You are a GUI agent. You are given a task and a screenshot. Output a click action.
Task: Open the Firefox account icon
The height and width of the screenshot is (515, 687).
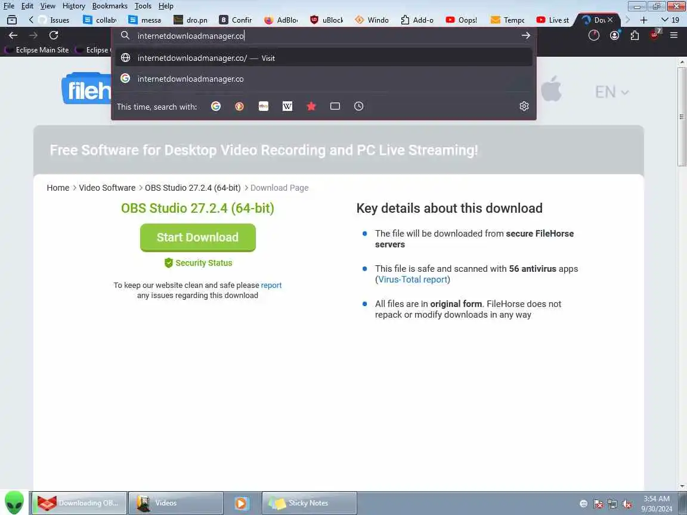(x=615, y=35)
